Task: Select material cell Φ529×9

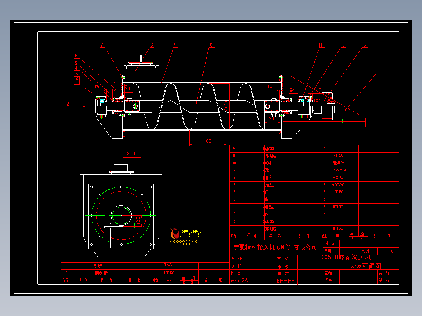Action: point(338,170)
